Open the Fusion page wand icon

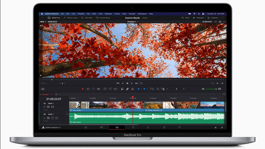point(133,127)
